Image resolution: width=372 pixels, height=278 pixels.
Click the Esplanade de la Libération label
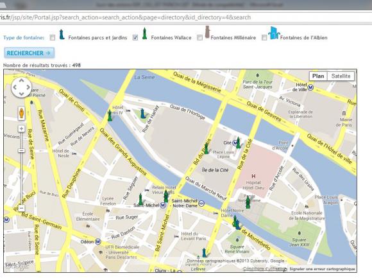(301, 114)
